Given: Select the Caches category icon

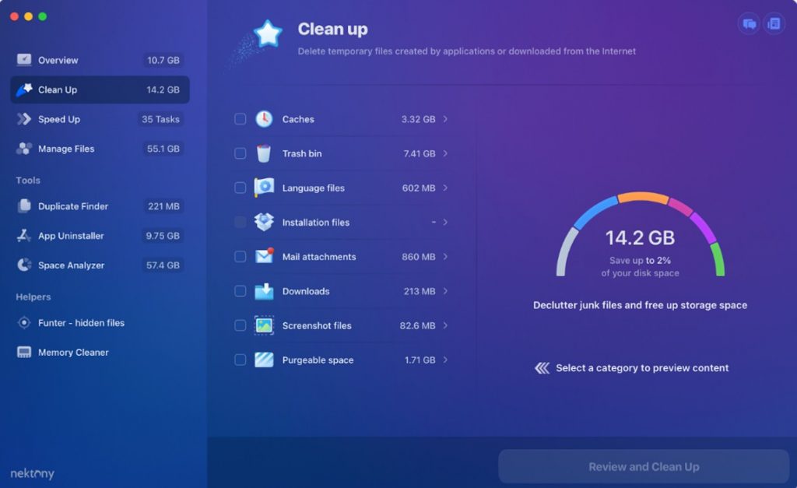Looking at the screenshot, I should coord(264,119).
